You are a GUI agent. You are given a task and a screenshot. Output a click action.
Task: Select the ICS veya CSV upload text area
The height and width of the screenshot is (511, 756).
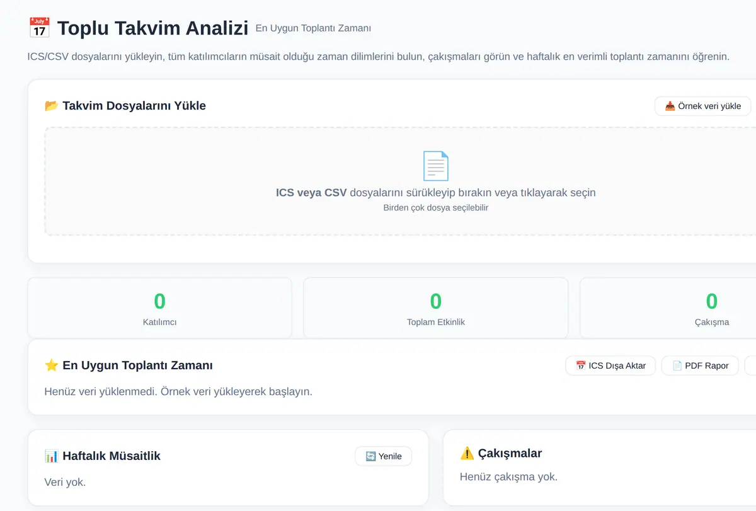436,193
